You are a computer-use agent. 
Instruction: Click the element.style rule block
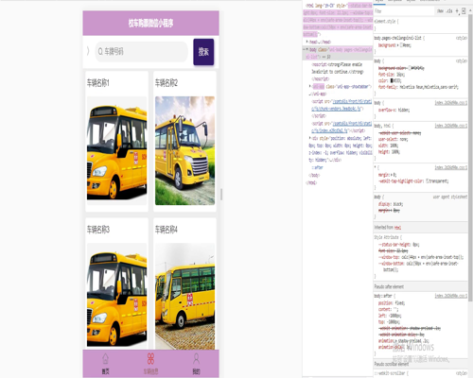pos(420,25)
